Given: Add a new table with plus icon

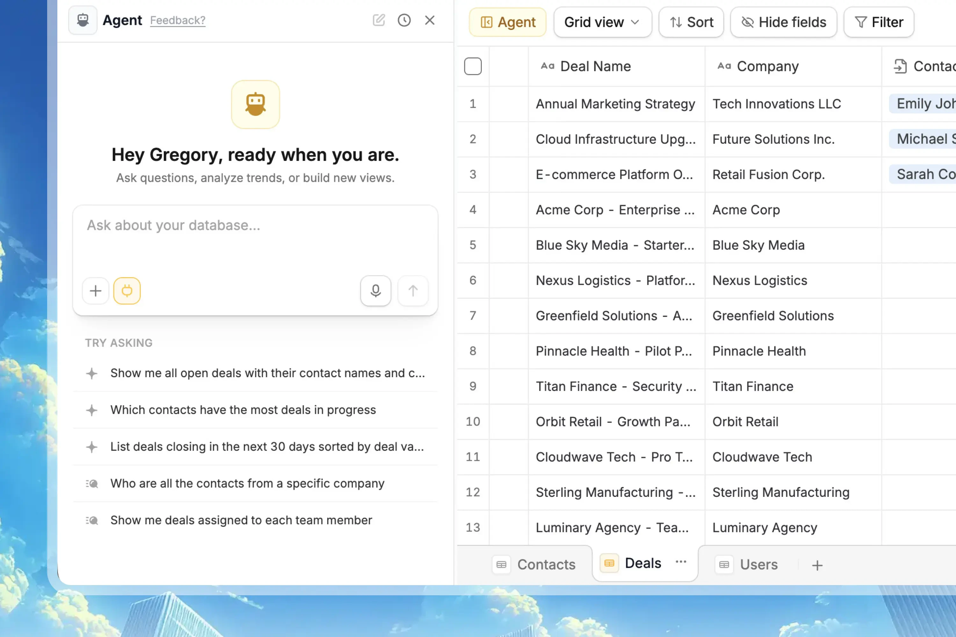Looking at the screenshot, I should 817,566.
